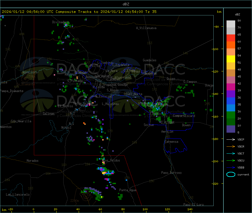Click the 'Tz 35' threshold text
The height and width of the screenshot is (213, 252).
click(151, 12)
